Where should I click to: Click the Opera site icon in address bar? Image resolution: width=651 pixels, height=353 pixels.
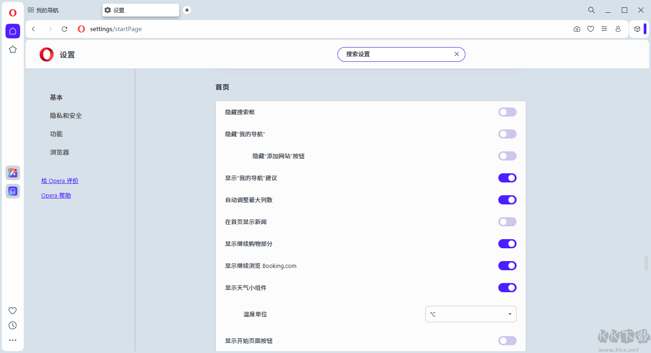click(81, 29)
